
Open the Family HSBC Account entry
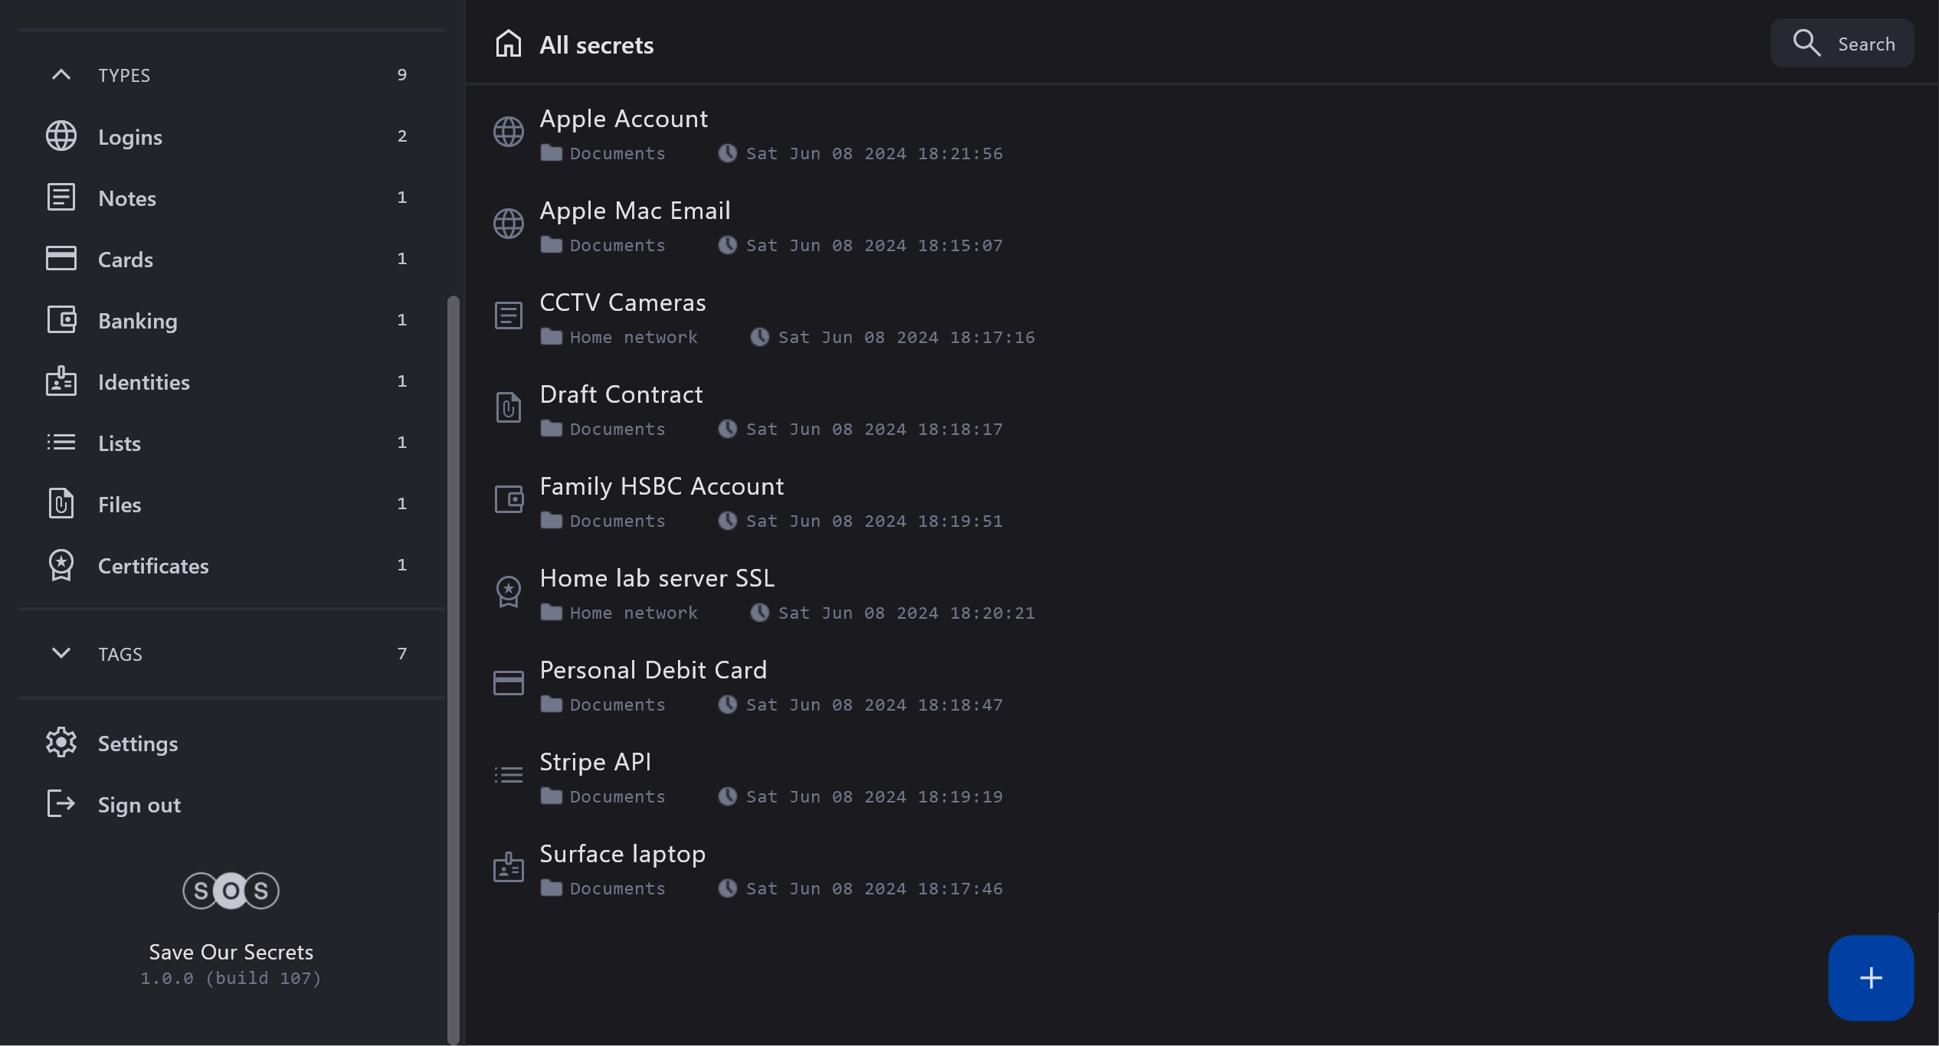tap(661, 487)
